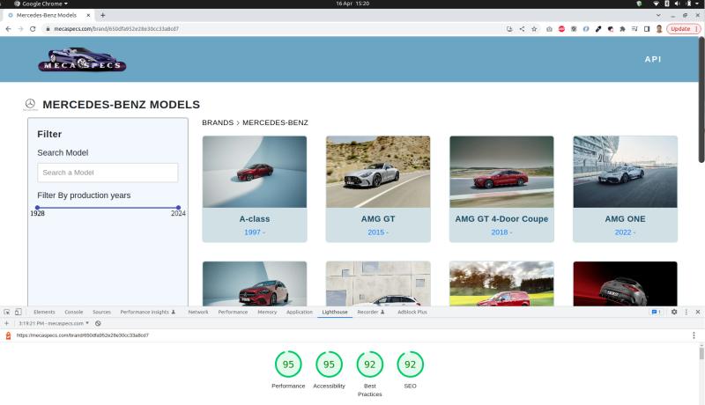Switch to the Elements DevTools tab
This screenshot has height=405, width=705.
[44, 312]
